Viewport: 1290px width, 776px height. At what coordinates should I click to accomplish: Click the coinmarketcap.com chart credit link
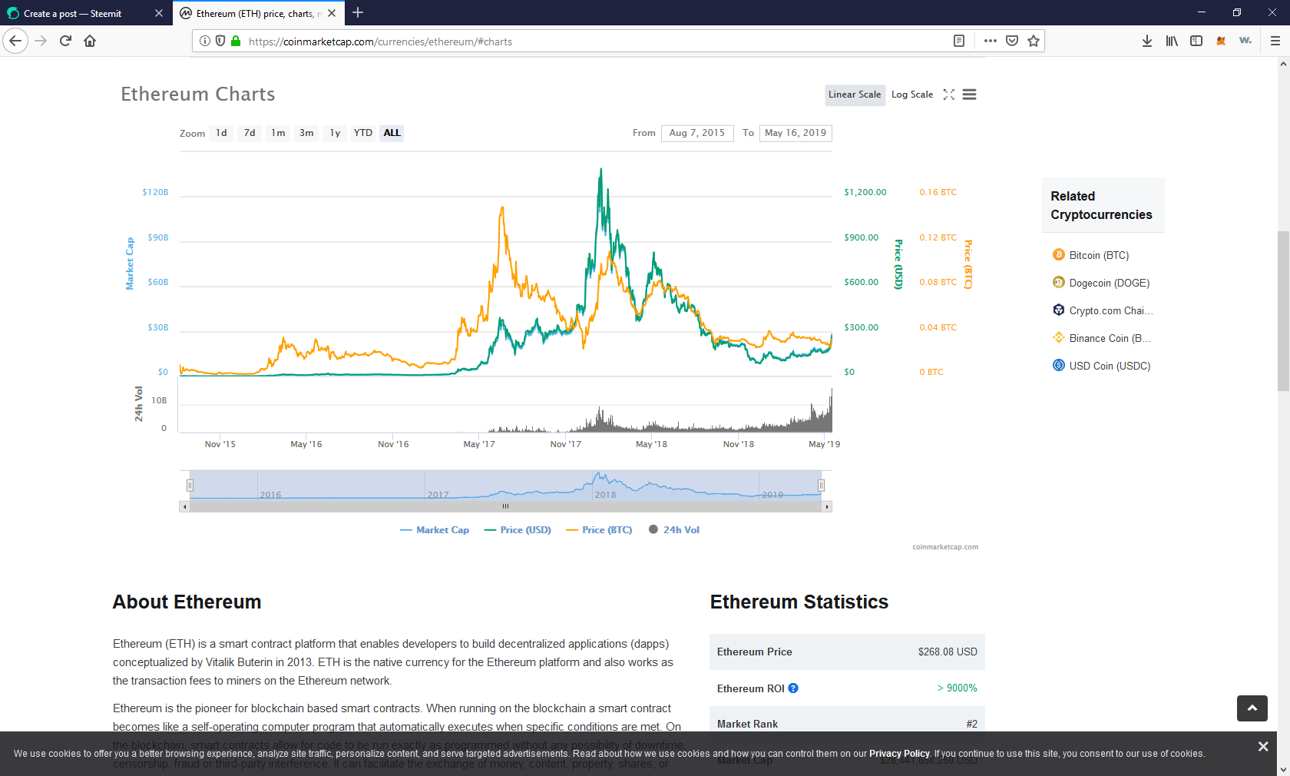pos(945,547)
